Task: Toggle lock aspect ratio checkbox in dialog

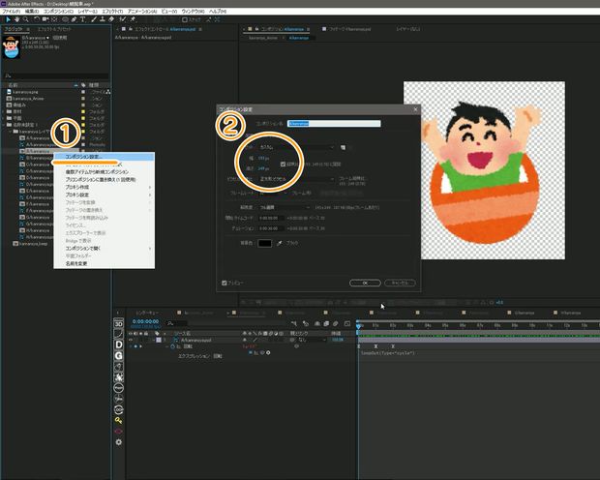Action: pyautogui.click(x=284, y=165)
